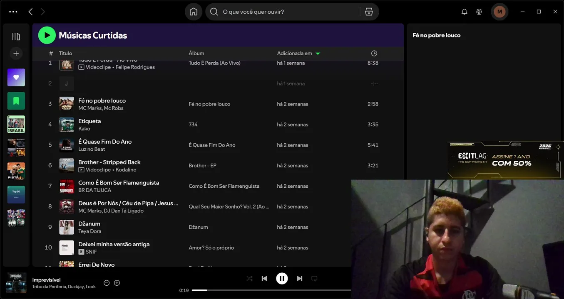Select song Como É Bom Ser Flamenguista
Image resolution: width=564 pixels, height=299 pixels.
tap(119, 183)
